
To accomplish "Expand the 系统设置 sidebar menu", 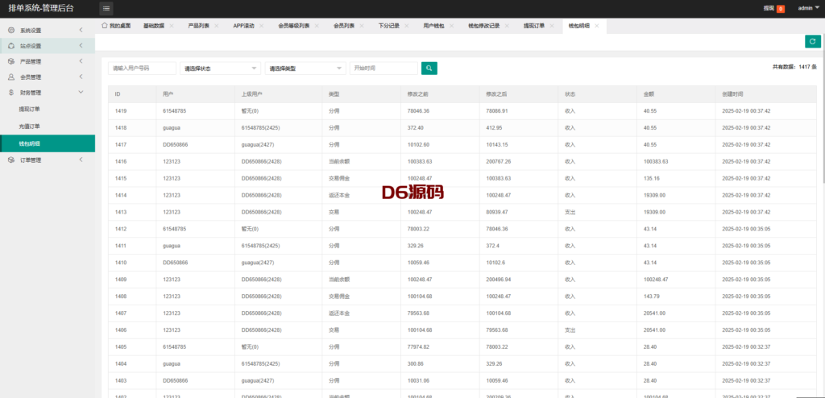I will [x=81, y=30].
